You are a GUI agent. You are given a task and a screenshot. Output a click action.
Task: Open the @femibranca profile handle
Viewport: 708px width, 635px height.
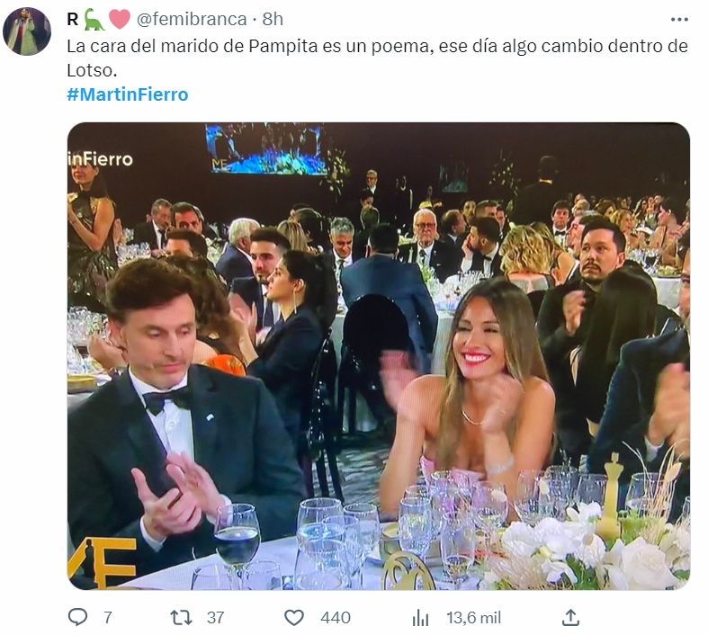(192, 19)
